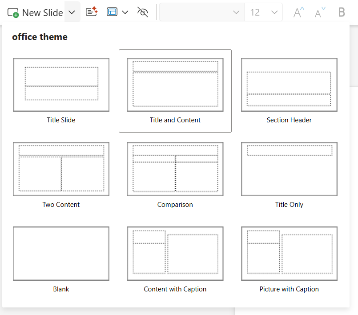Image resolution: width=358 pixels, height=315 pixels.
Task: Toggle Bold formatting
Action: [341, 12]
